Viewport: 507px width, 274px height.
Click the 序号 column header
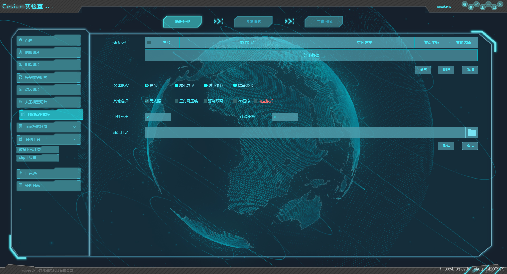coord(166,42)
